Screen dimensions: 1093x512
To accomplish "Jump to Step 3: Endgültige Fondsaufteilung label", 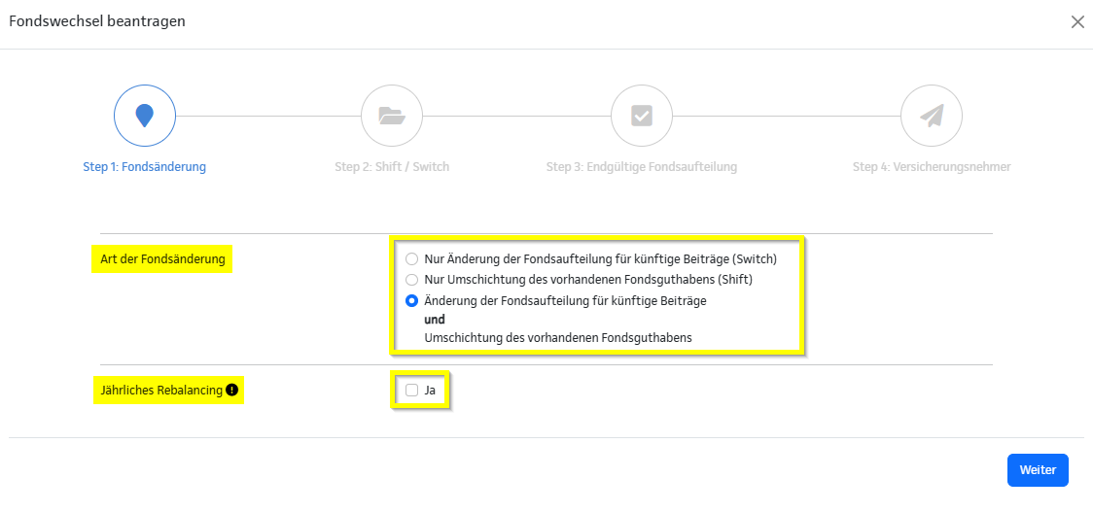I will pos(642,167).
